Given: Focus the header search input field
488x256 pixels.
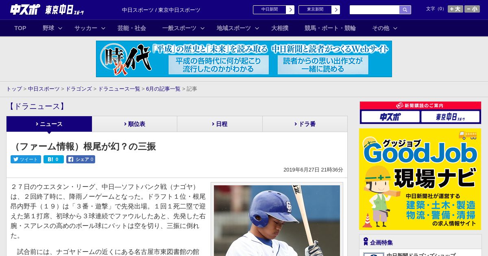Looking at the screenshot, I should point(375,10).
